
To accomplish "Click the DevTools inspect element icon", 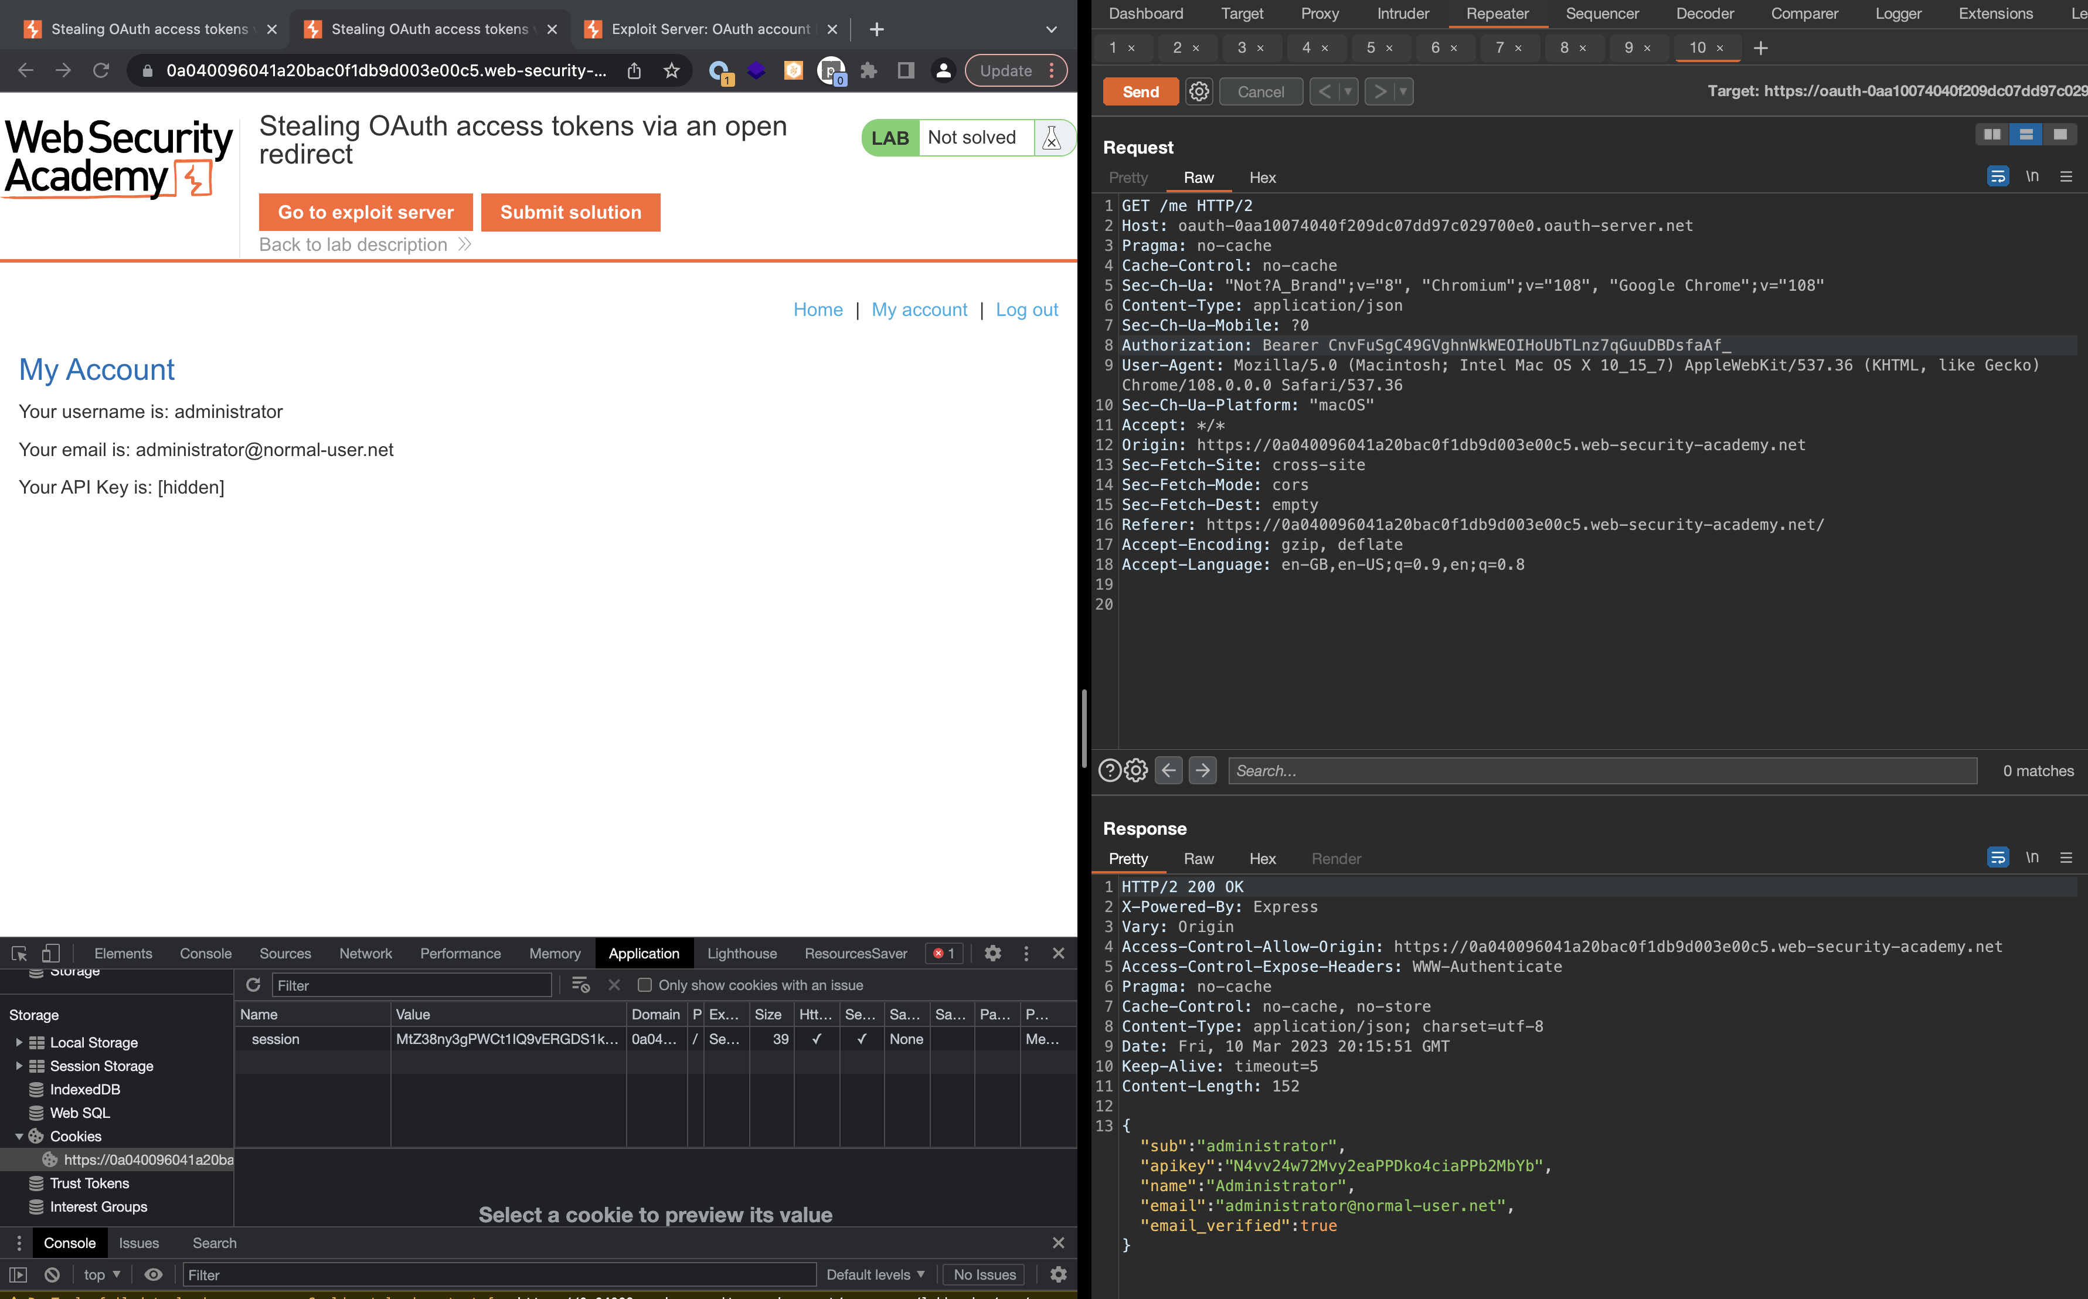I will point(19,954).
